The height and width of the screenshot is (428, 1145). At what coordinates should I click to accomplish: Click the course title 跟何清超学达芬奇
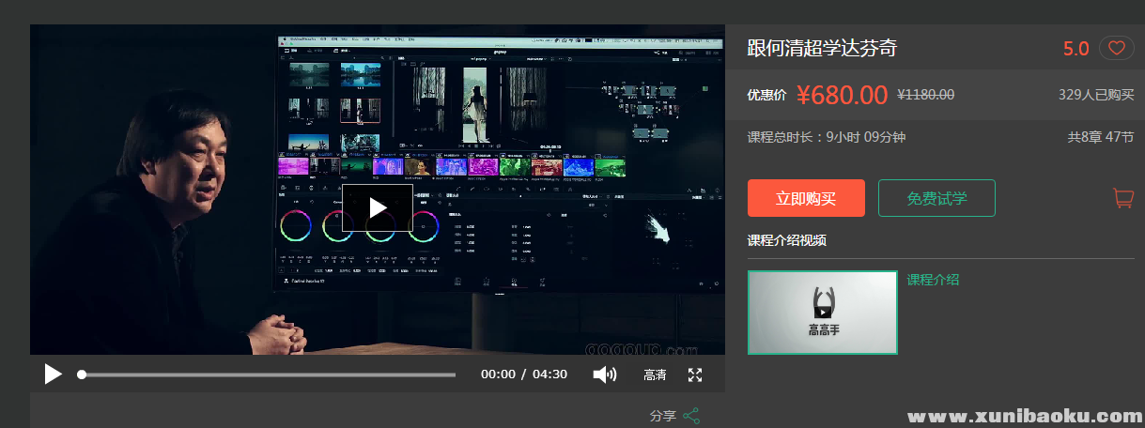[x=822, y=48]
